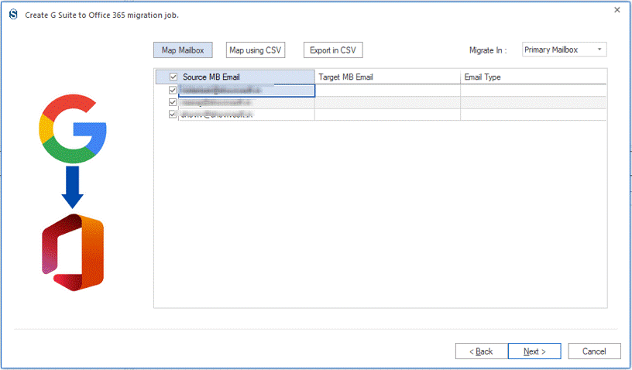632x370 pixels.
Task: Click the Map Mailbox button
Action: [183, 50]
